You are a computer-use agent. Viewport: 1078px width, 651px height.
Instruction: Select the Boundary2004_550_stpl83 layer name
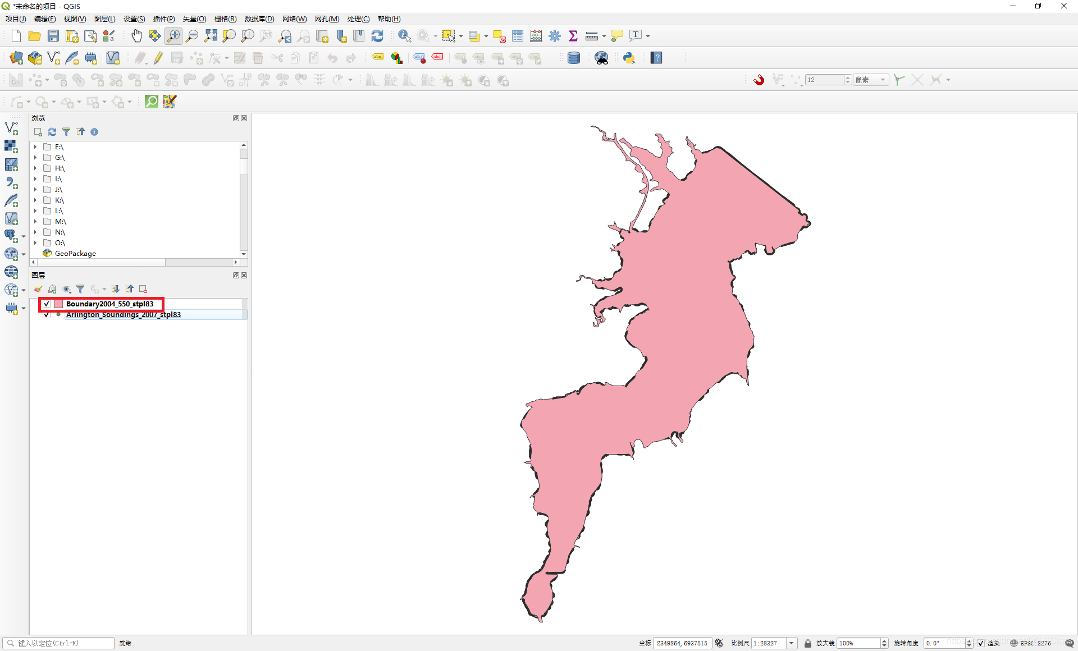pyautogui.click(x=109, y=304)
